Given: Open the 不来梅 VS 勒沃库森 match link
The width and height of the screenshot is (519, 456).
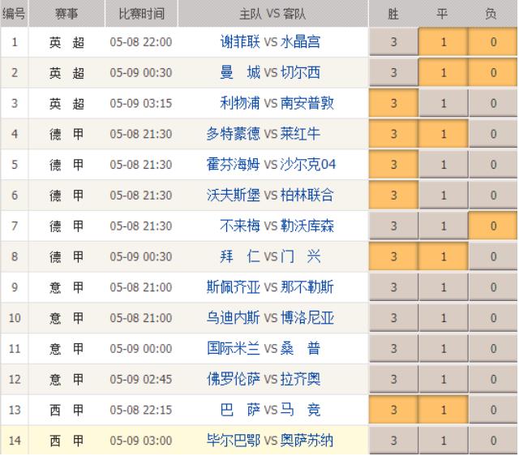Looking at the screenshot, I should pyautogui.click(x=277, y=226).
